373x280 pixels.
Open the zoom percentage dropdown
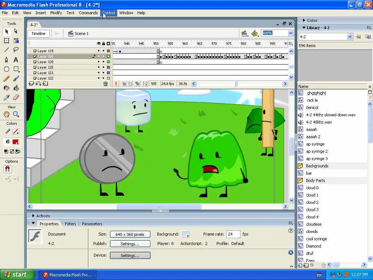coord(291,33)
